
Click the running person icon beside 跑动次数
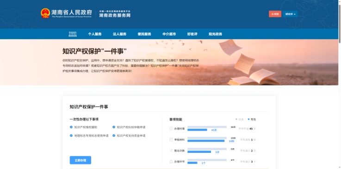pyautogui.click(x=171, y=151)
